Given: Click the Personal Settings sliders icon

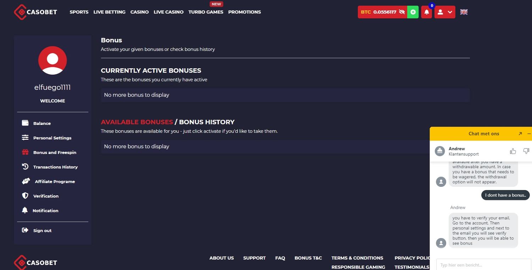Looking at the screenshot, I should (x=25, y=138).
